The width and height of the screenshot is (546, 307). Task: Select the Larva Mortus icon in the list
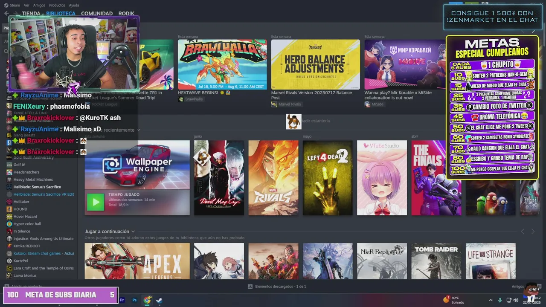[9, 275]
